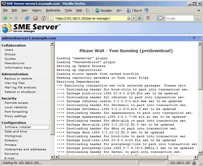Open Date and time configuration
Screen dimensions: 203x166
tap(16, 131)
